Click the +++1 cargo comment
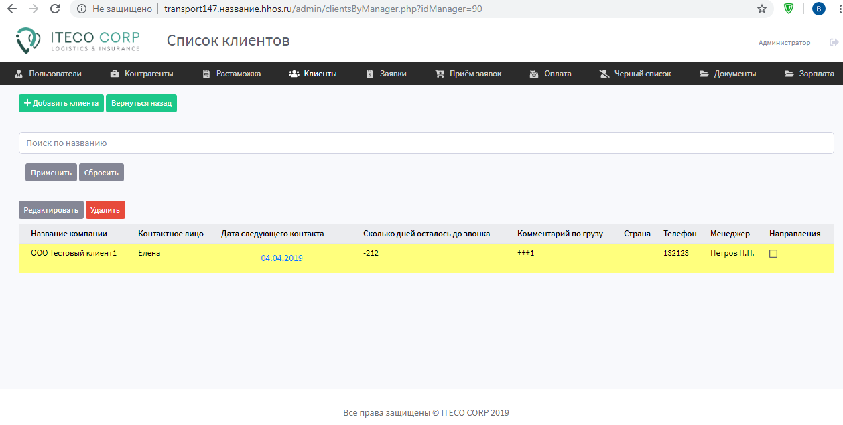This screenshot has width=843, height=425. click(525, 253)
